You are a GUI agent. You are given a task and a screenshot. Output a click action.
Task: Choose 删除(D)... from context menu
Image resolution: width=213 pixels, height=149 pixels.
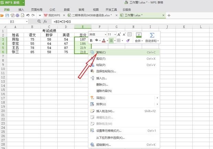(124, 85)
